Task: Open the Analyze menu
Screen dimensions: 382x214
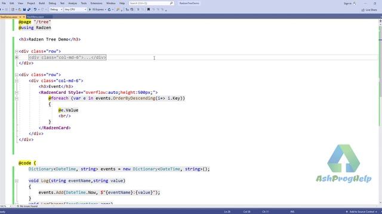Action: click(73, 4)
